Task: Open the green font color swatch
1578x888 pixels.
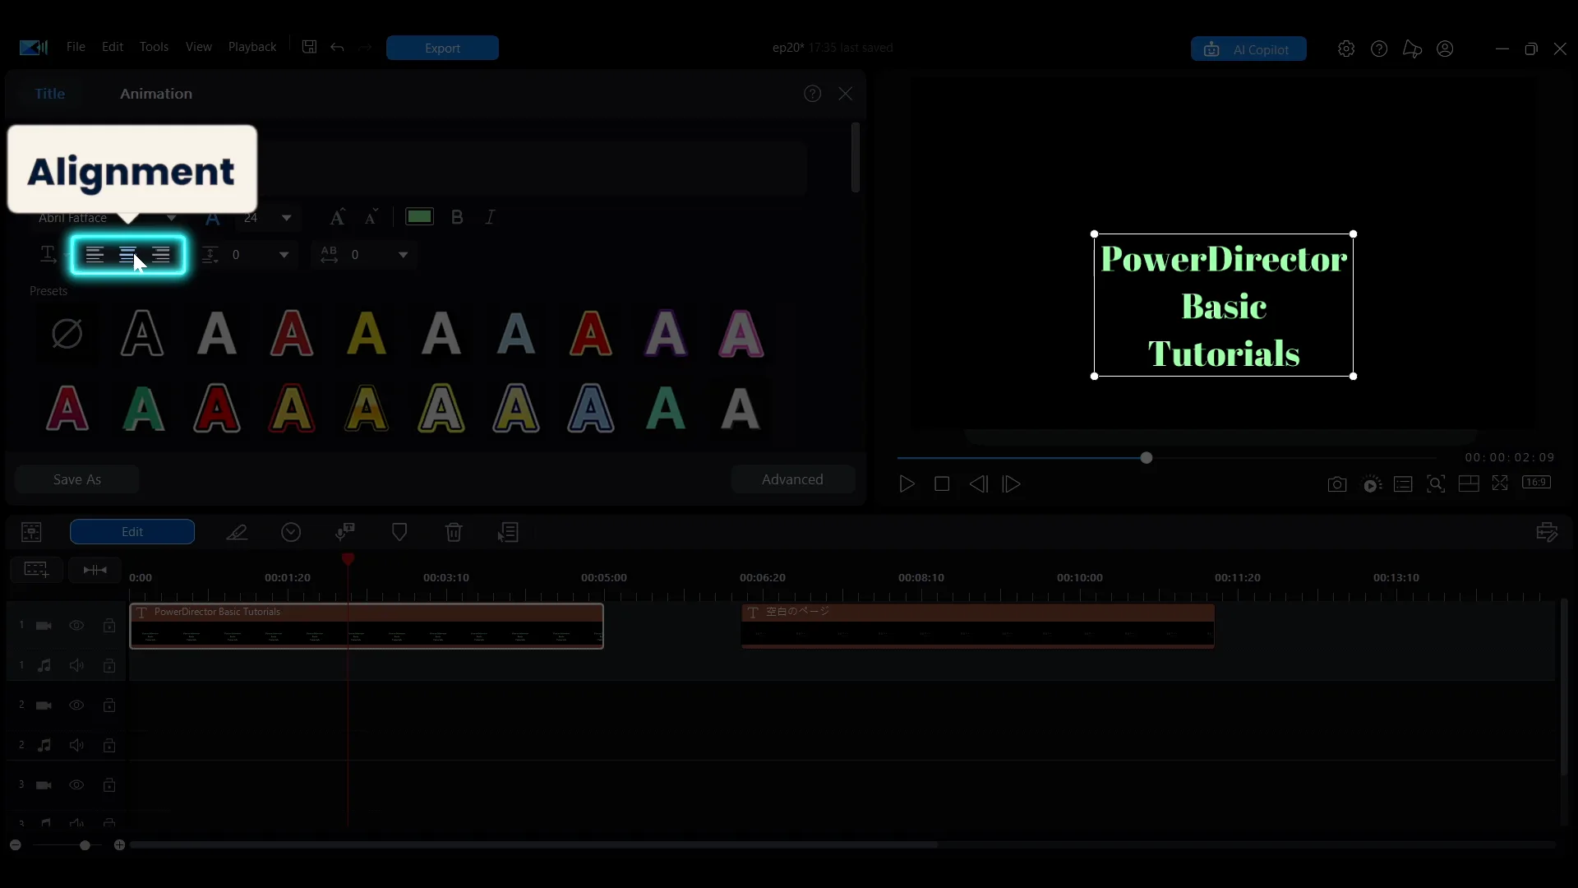Action: [419, 217]
